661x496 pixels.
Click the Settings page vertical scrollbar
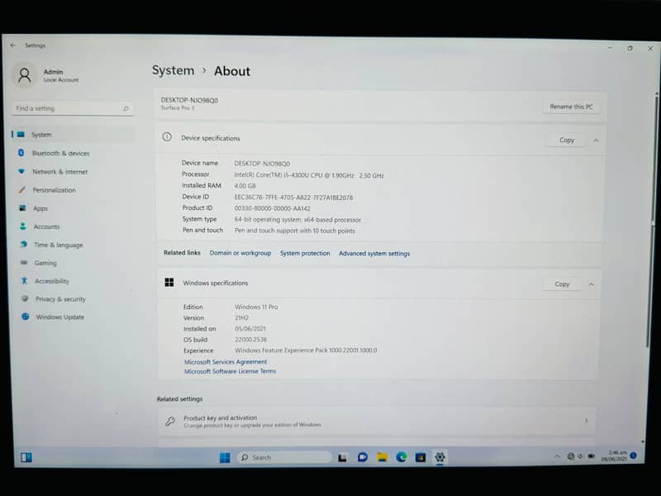[652, 222]
